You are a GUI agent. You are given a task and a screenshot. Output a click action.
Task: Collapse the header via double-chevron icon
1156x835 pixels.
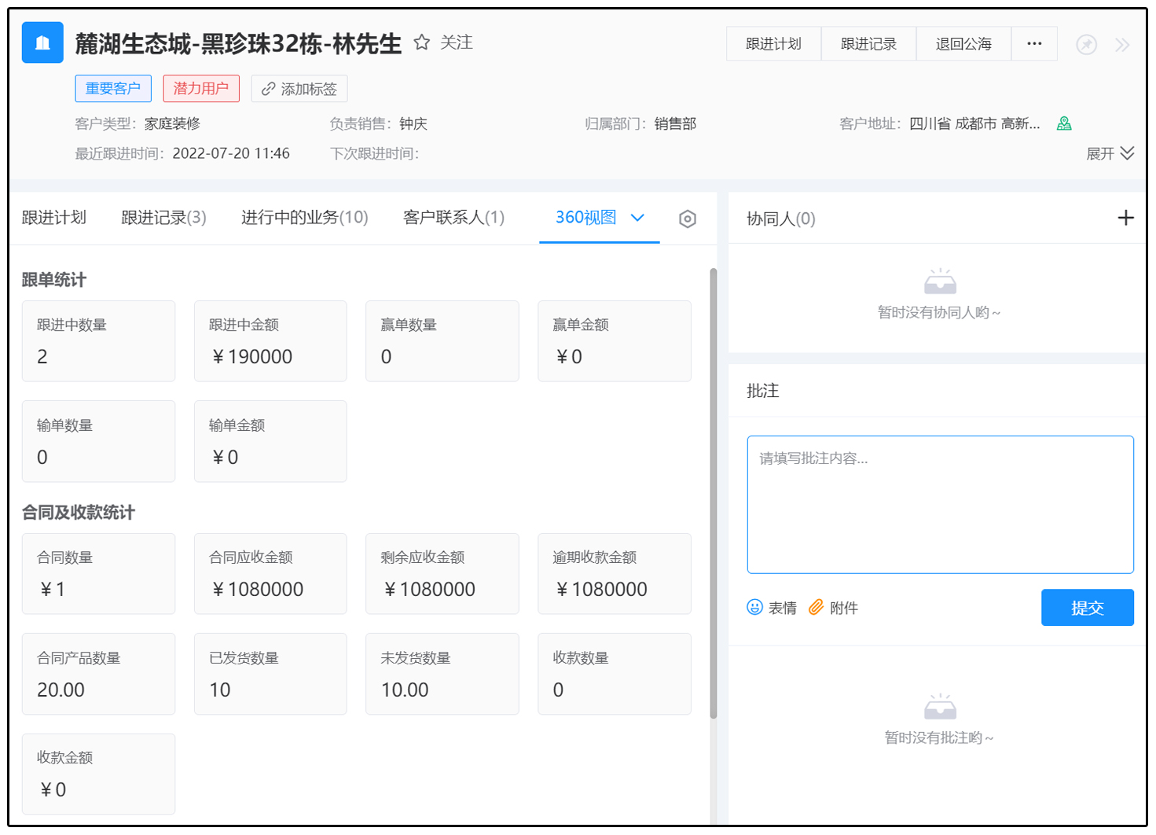(1122, 45)
